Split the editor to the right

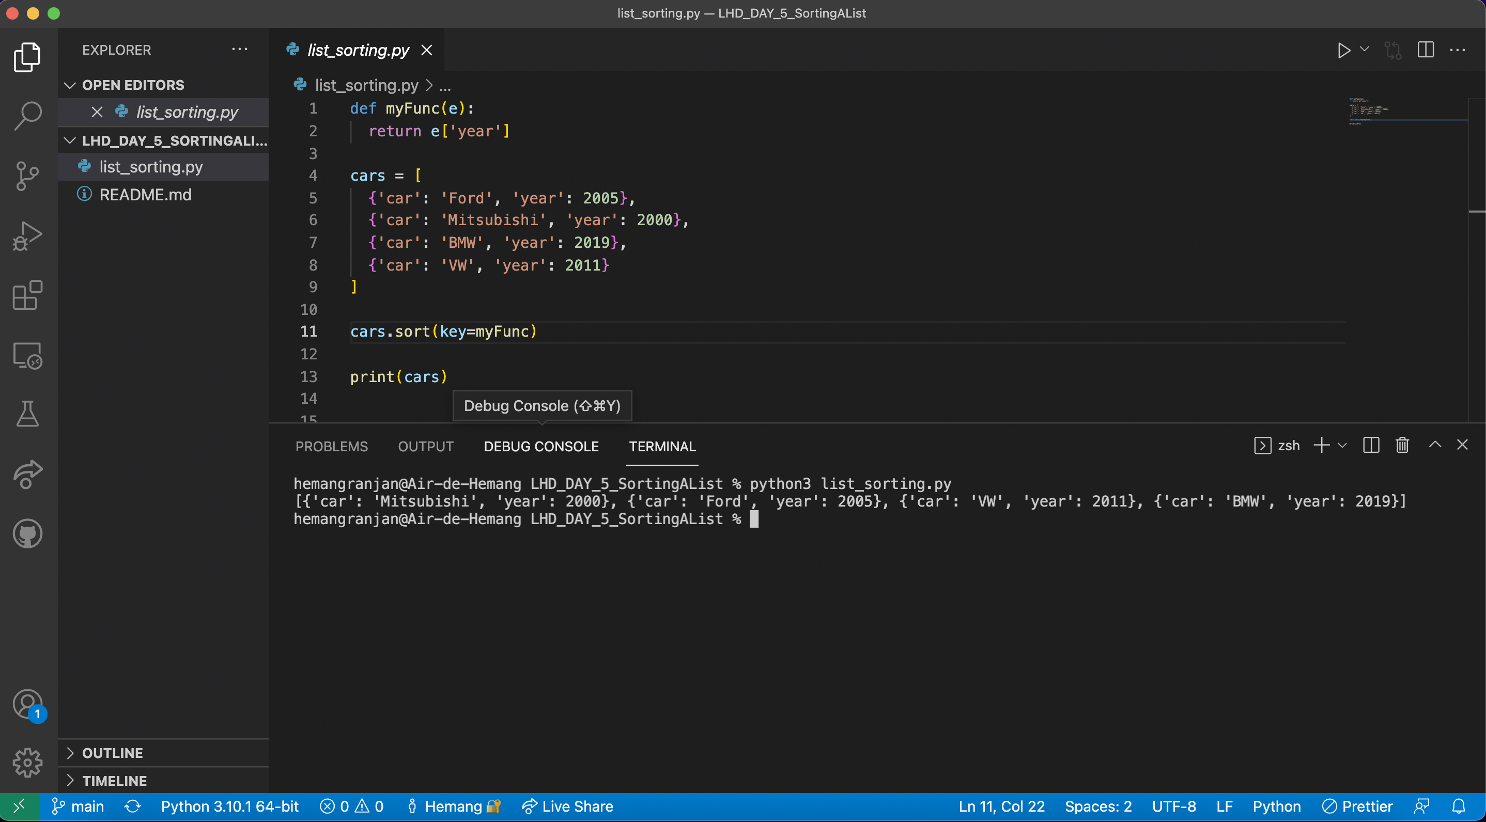pos(1425,50)
